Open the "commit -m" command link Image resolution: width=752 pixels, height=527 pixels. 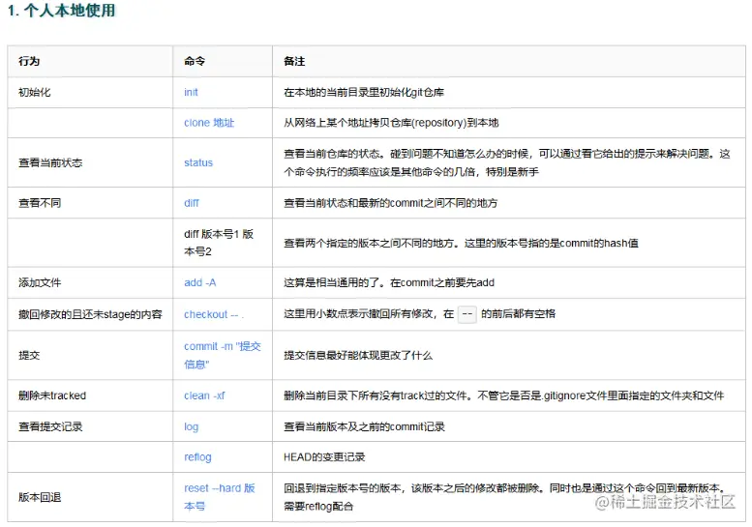[222, 355]
